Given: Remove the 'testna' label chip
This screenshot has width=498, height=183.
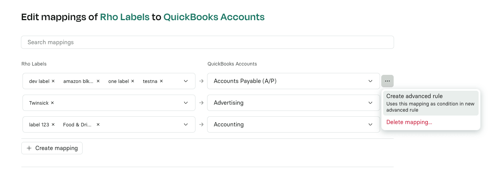Looking at the screenshot, I should pos(161,81).
